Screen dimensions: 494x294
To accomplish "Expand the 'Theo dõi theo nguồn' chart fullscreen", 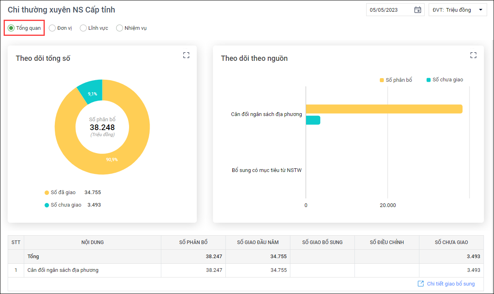I will pyautogui.click(x=473, y=55).
